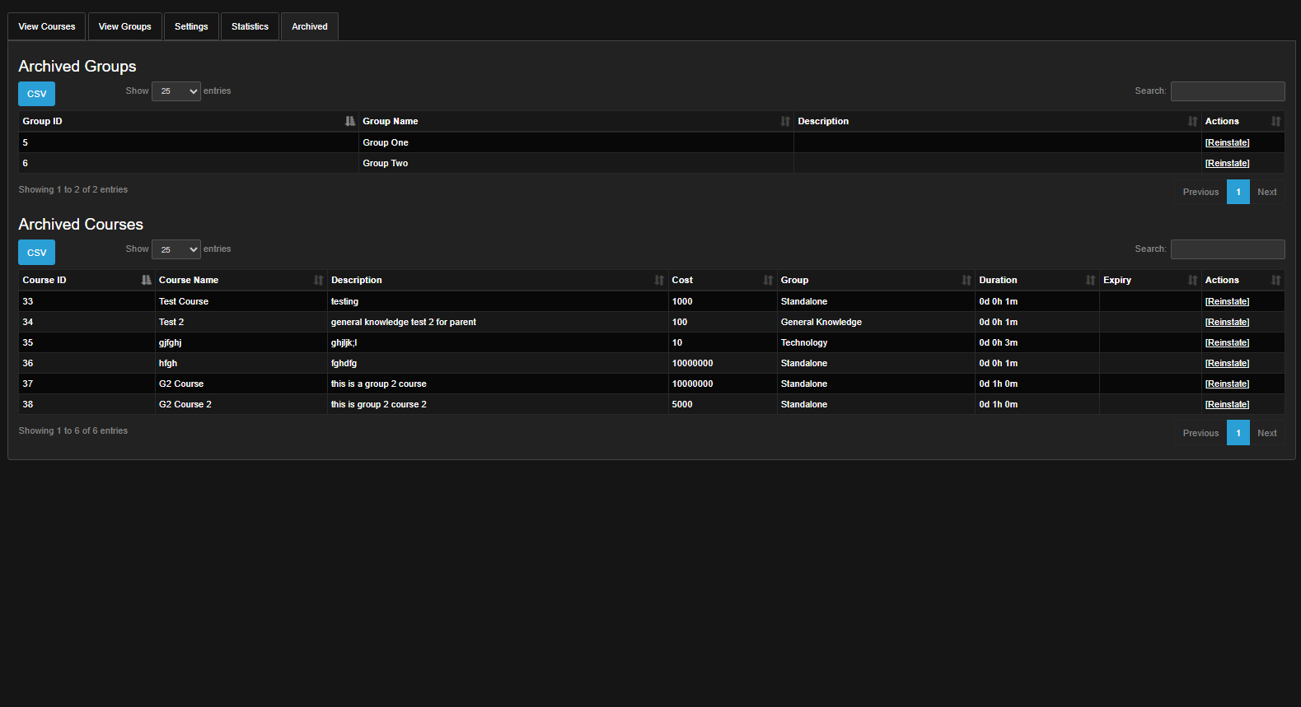This screenshot has height=707, width=1301.
Task: Export Archived Courses as CSV
Action: (37, 253)
